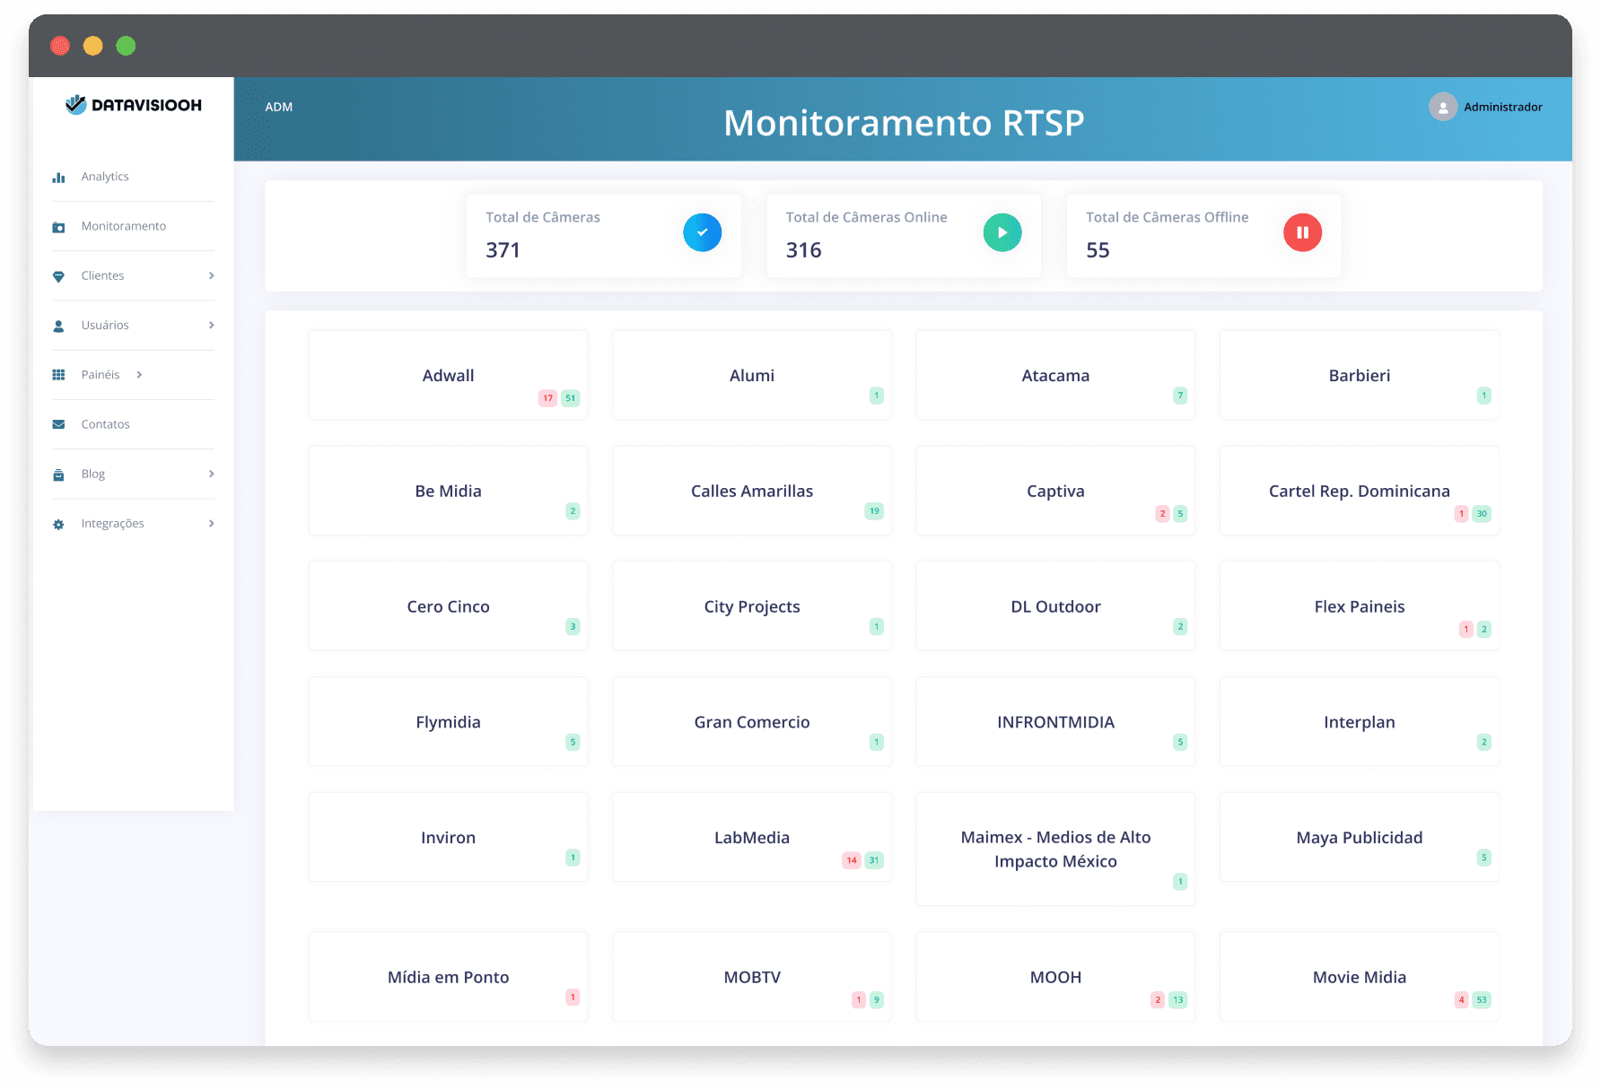Click LabMedia's red badge 14

point(852,860)
